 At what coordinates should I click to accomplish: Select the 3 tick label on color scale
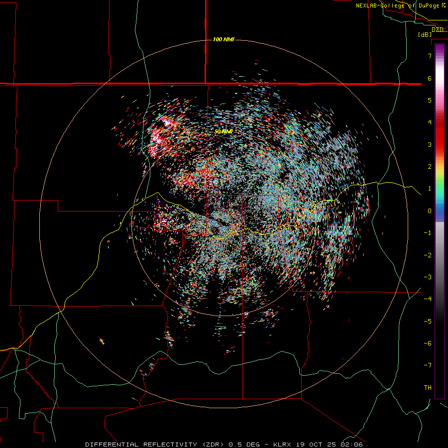(x=430, y=144)
